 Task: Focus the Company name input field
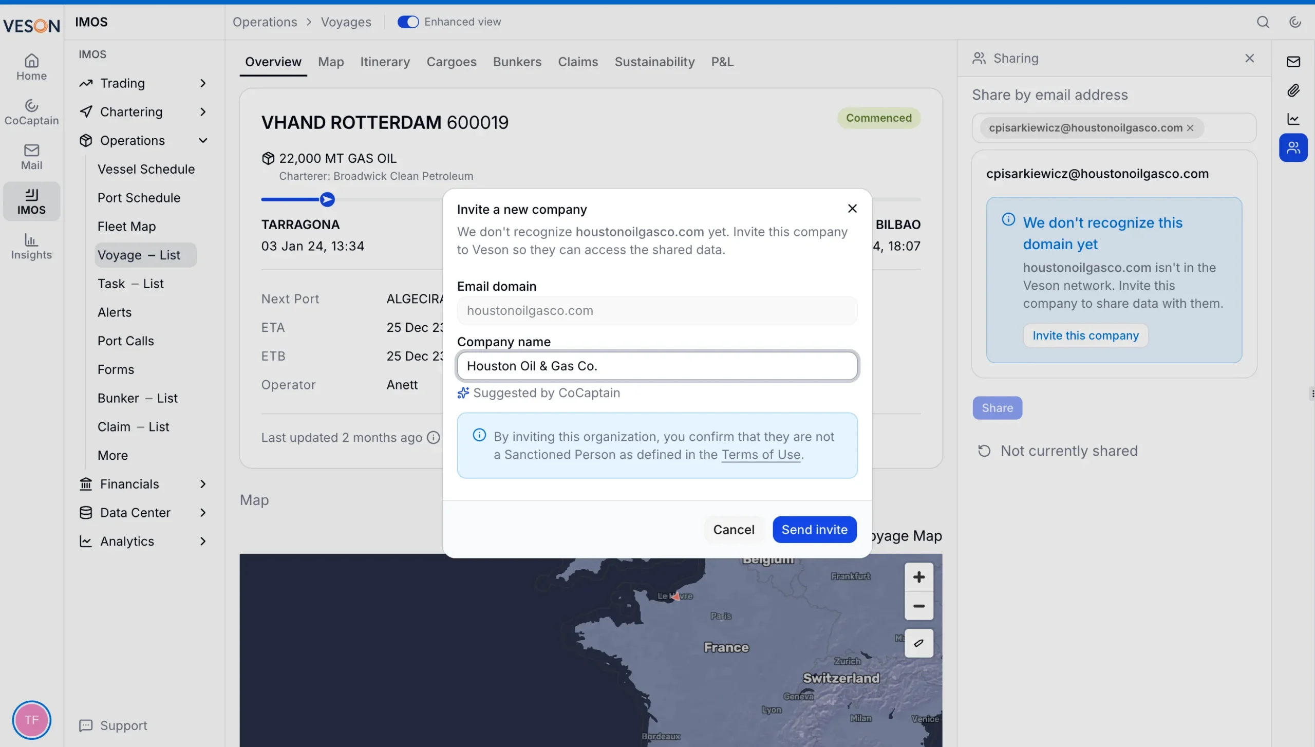(x=657, y=366)
